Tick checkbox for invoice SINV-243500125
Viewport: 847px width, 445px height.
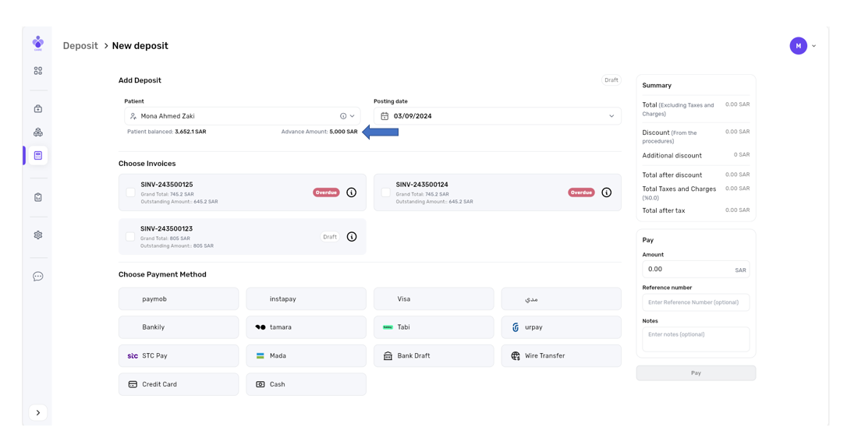point(130,192)
